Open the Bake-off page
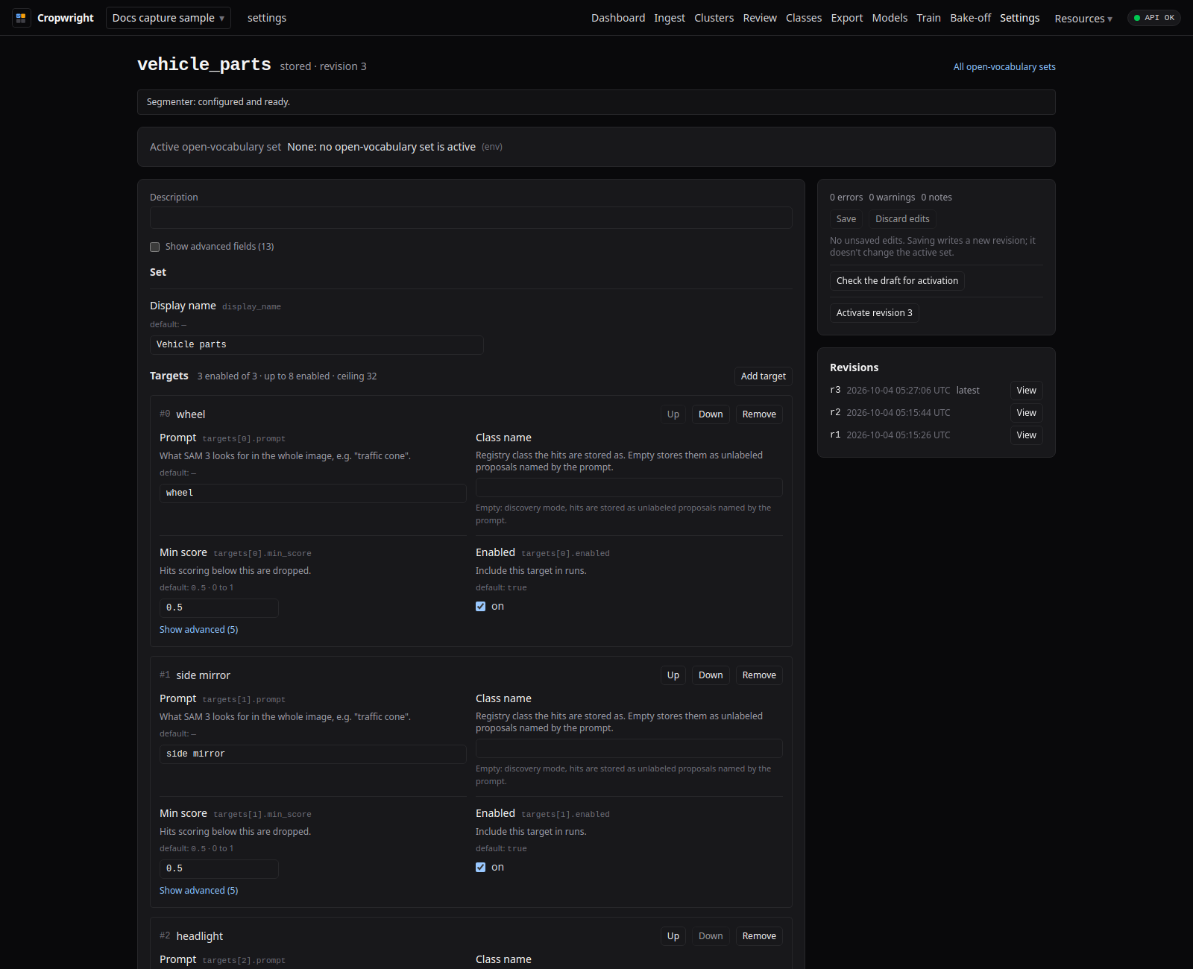The width and height of the screenshot is (1193, 969). (971, 18)
